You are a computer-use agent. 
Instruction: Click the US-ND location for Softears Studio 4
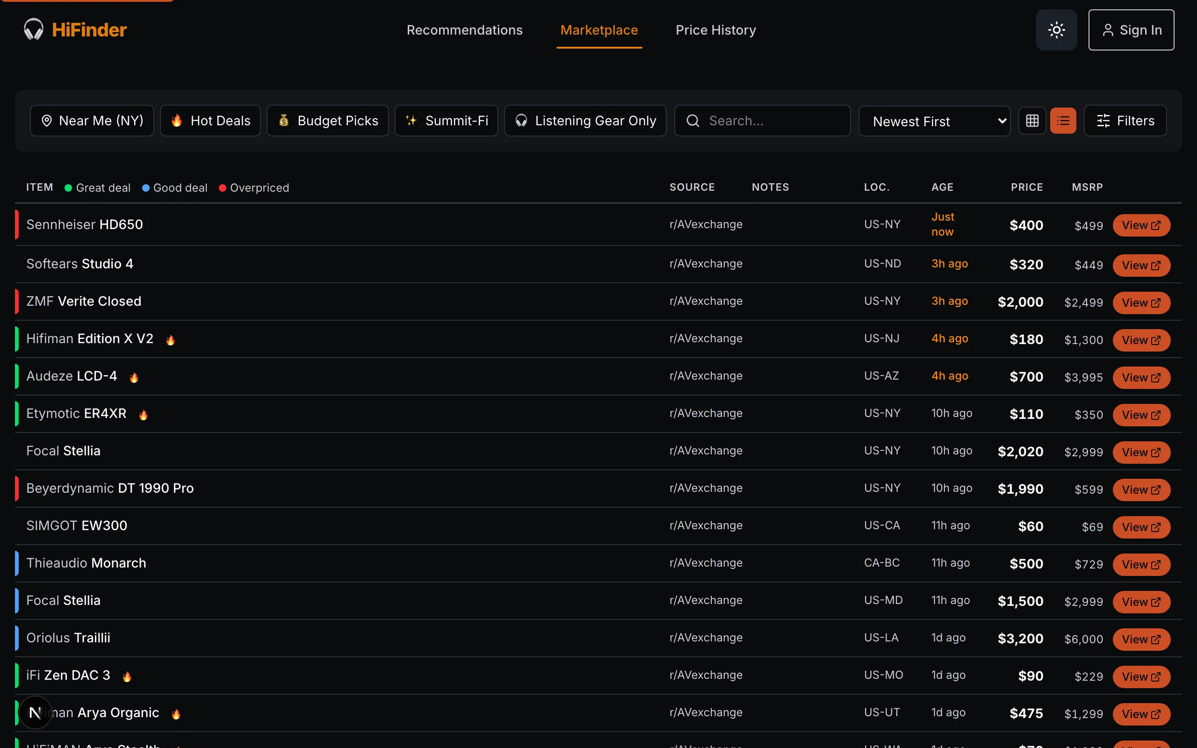(x=882, y=264)
